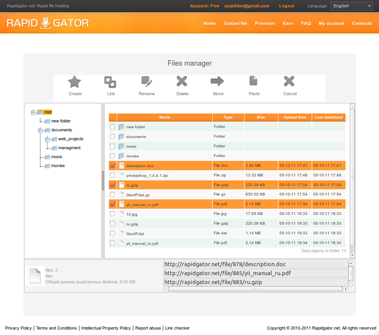The width and height of the screenshot is (379, 335).
Task: Open the News menu item
Action: tap(210, 23)
